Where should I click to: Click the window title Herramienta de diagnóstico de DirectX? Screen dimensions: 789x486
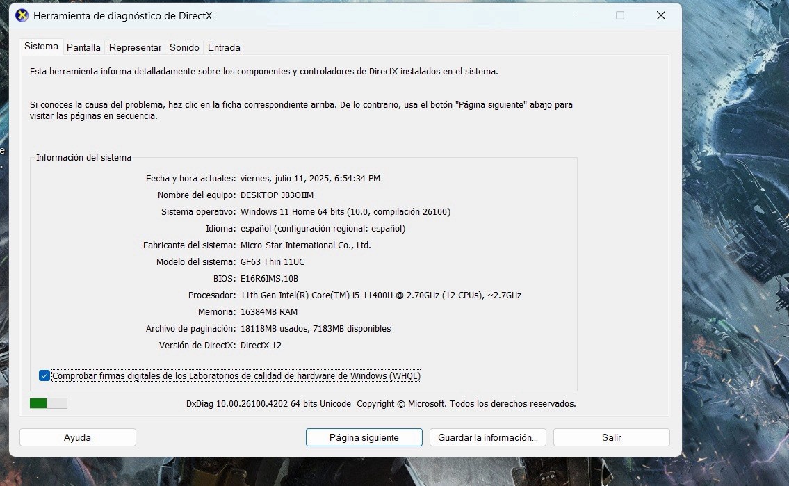(x=123, y=15)
